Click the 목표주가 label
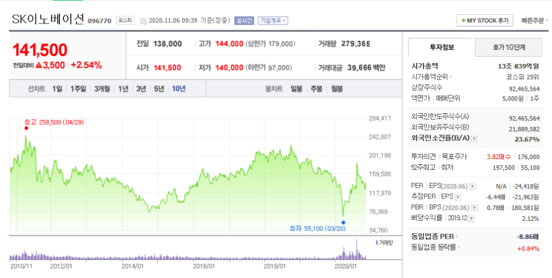 click(x=454, y=156)
